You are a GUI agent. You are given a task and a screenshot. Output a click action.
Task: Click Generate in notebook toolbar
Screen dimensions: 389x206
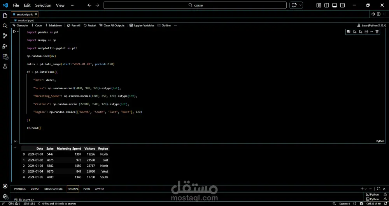point(20,25)
